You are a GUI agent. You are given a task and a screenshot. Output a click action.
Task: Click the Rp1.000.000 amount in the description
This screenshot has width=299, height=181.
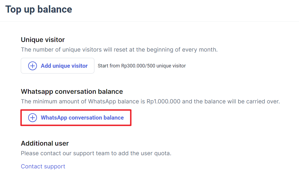[x=163, y=101]
